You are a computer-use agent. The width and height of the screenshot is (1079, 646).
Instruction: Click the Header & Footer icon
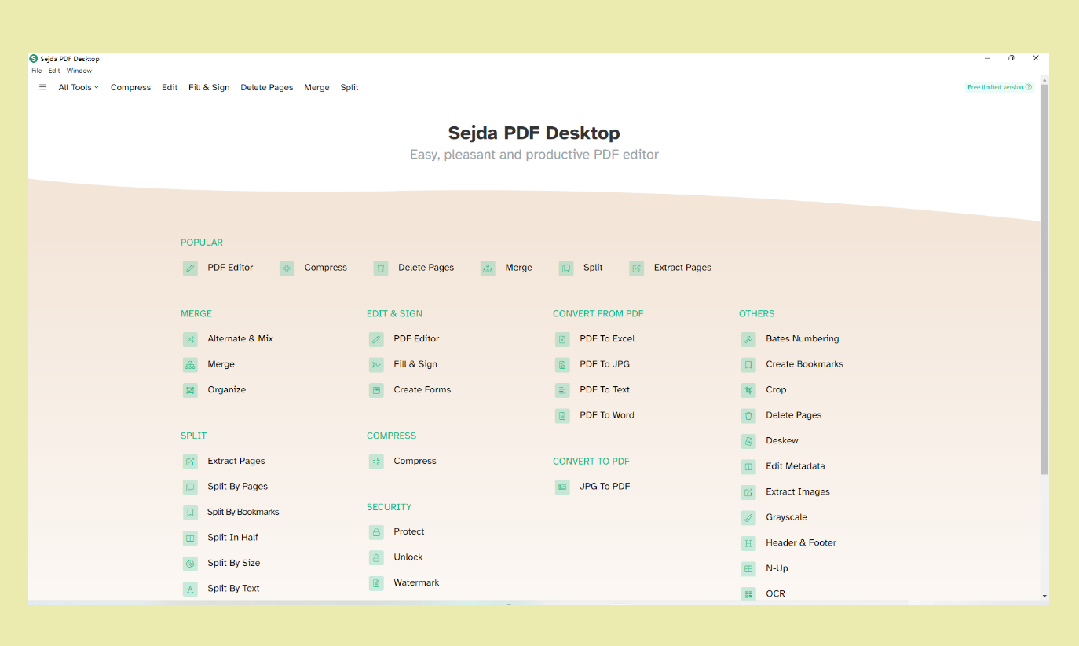click(x=748, y=543)
